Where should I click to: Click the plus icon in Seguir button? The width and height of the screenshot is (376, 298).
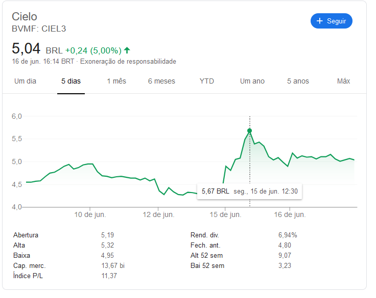pyautogui.click(x=319, y=21)
